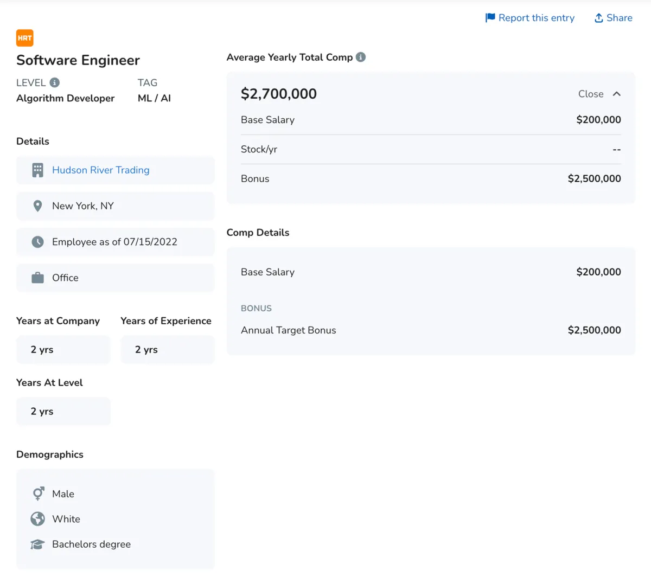This screenshot has height=583, width=651.
Task: Click the $2,700,000 total compensation figure
Action: (x=278, y=94)
